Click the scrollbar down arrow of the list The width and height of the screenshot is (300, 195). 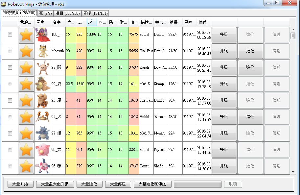[x=293, y=172]
